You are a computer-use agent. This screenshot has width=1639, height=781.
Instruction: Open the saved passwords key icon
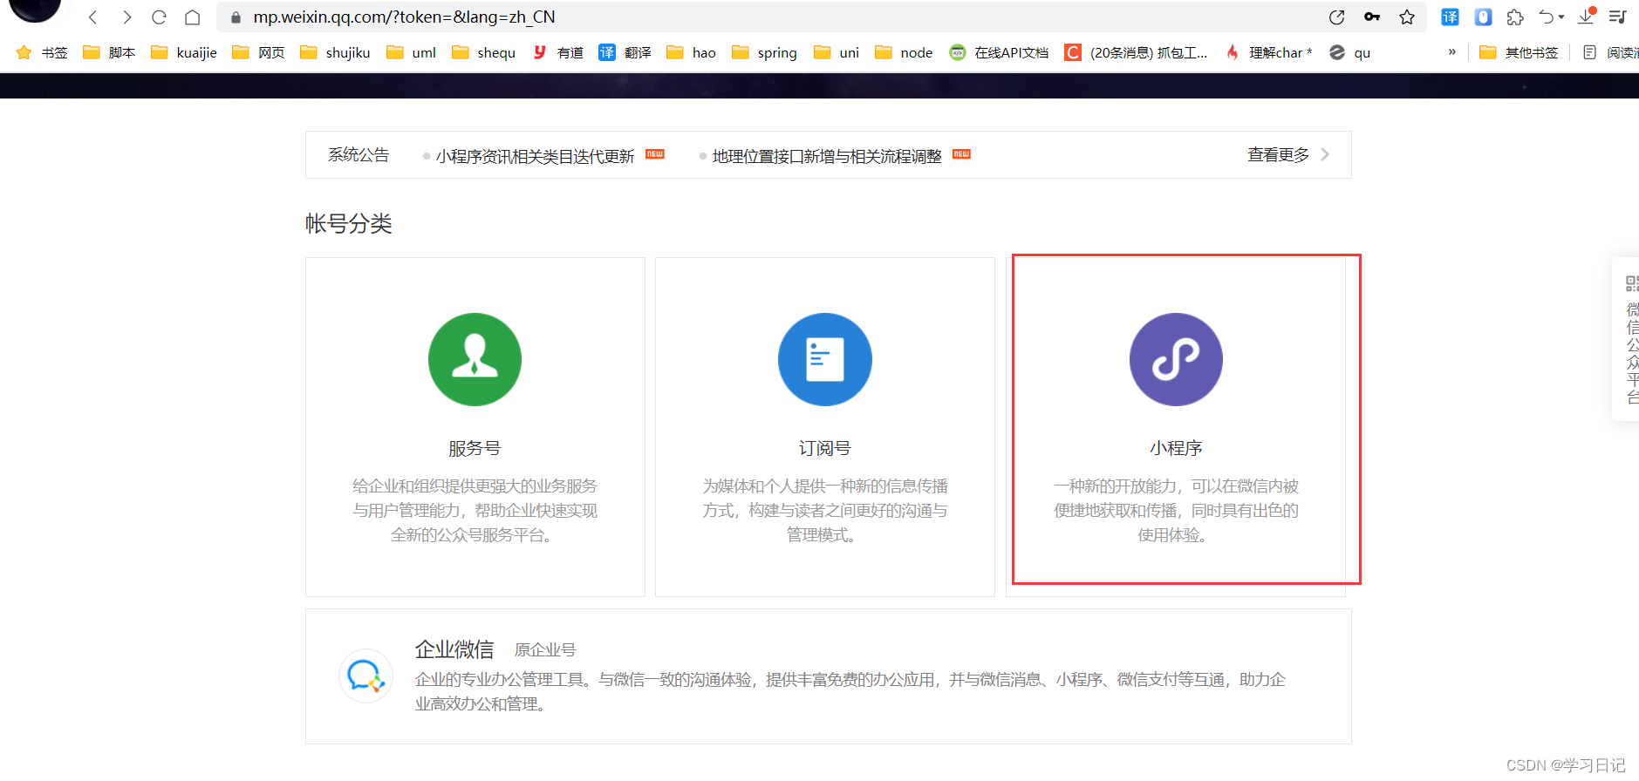point(1372,17)
